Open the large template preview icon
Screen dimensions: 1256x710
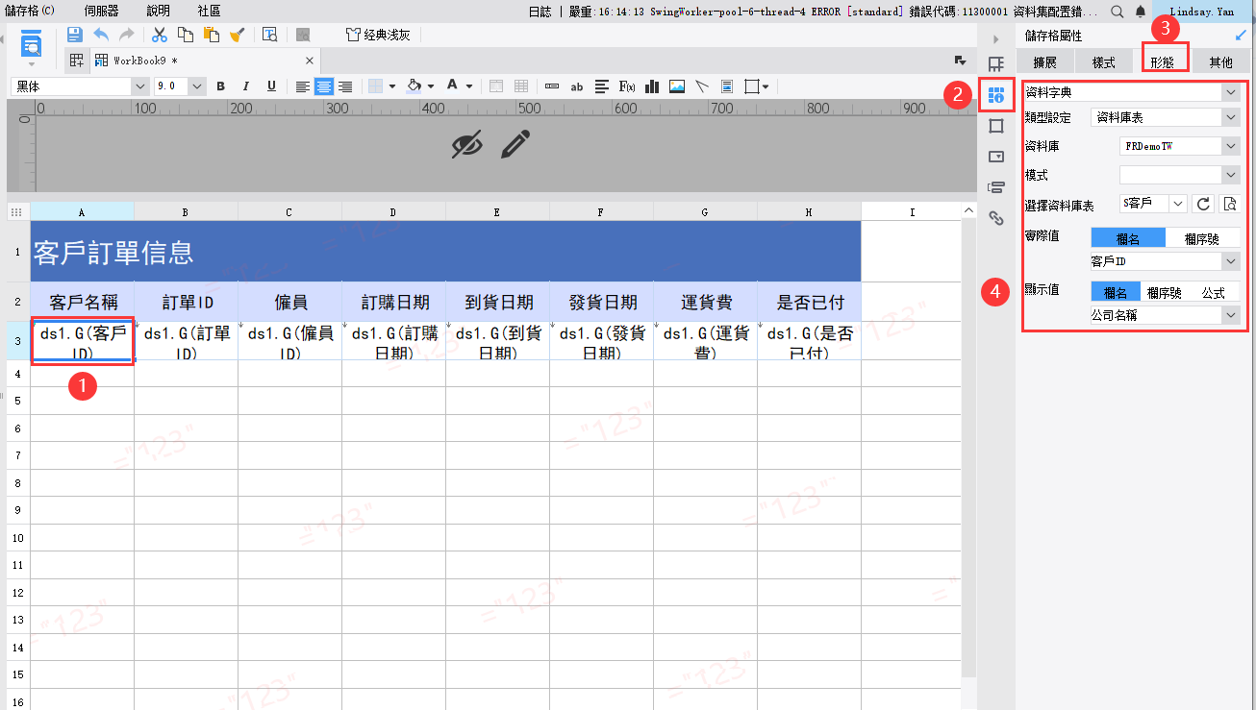coord(31,45)
